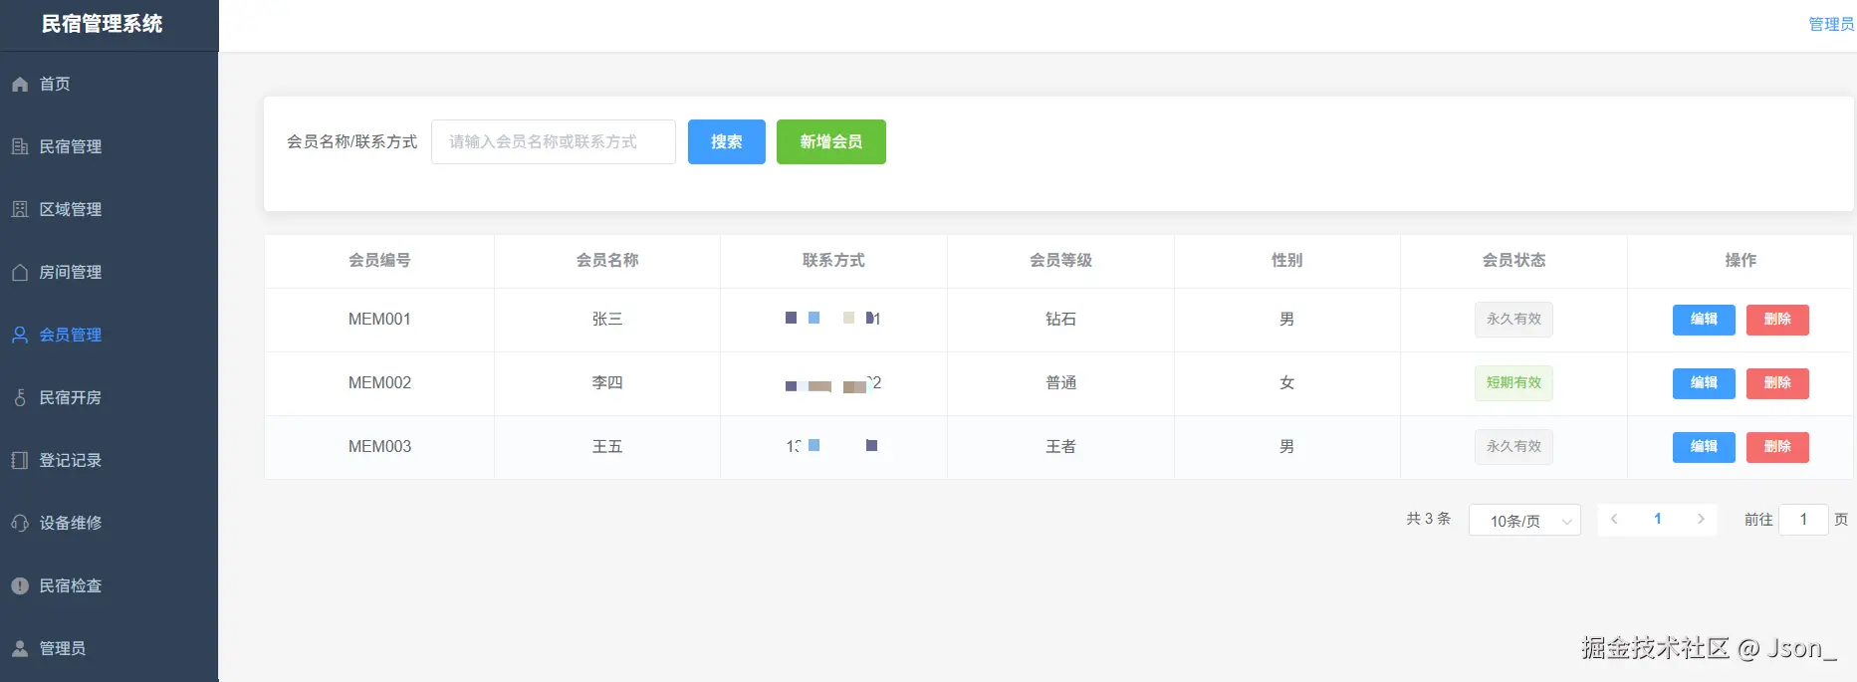The width and height of the screenshot is (1857, 682).
Task: Click the 短期有效 status tag
Action: coord(1513,383)
